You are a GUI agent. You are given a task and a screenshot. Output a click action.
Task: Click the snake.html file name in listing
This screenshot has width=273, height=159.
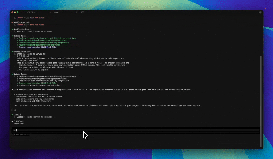[19, 124]
